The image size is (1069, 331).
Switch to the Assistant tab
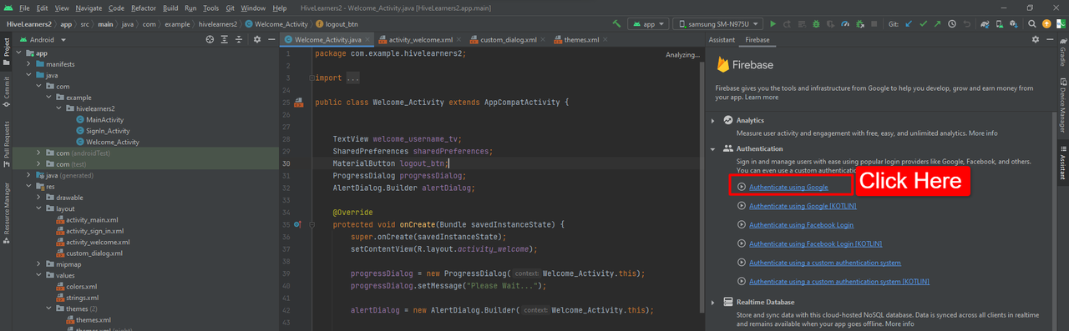[x=722, y=39]
